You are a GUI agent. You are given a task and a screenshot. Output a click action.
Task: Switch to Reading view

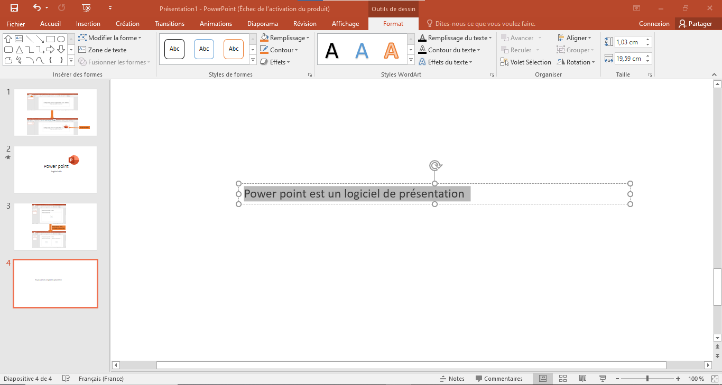click(582, 379)
